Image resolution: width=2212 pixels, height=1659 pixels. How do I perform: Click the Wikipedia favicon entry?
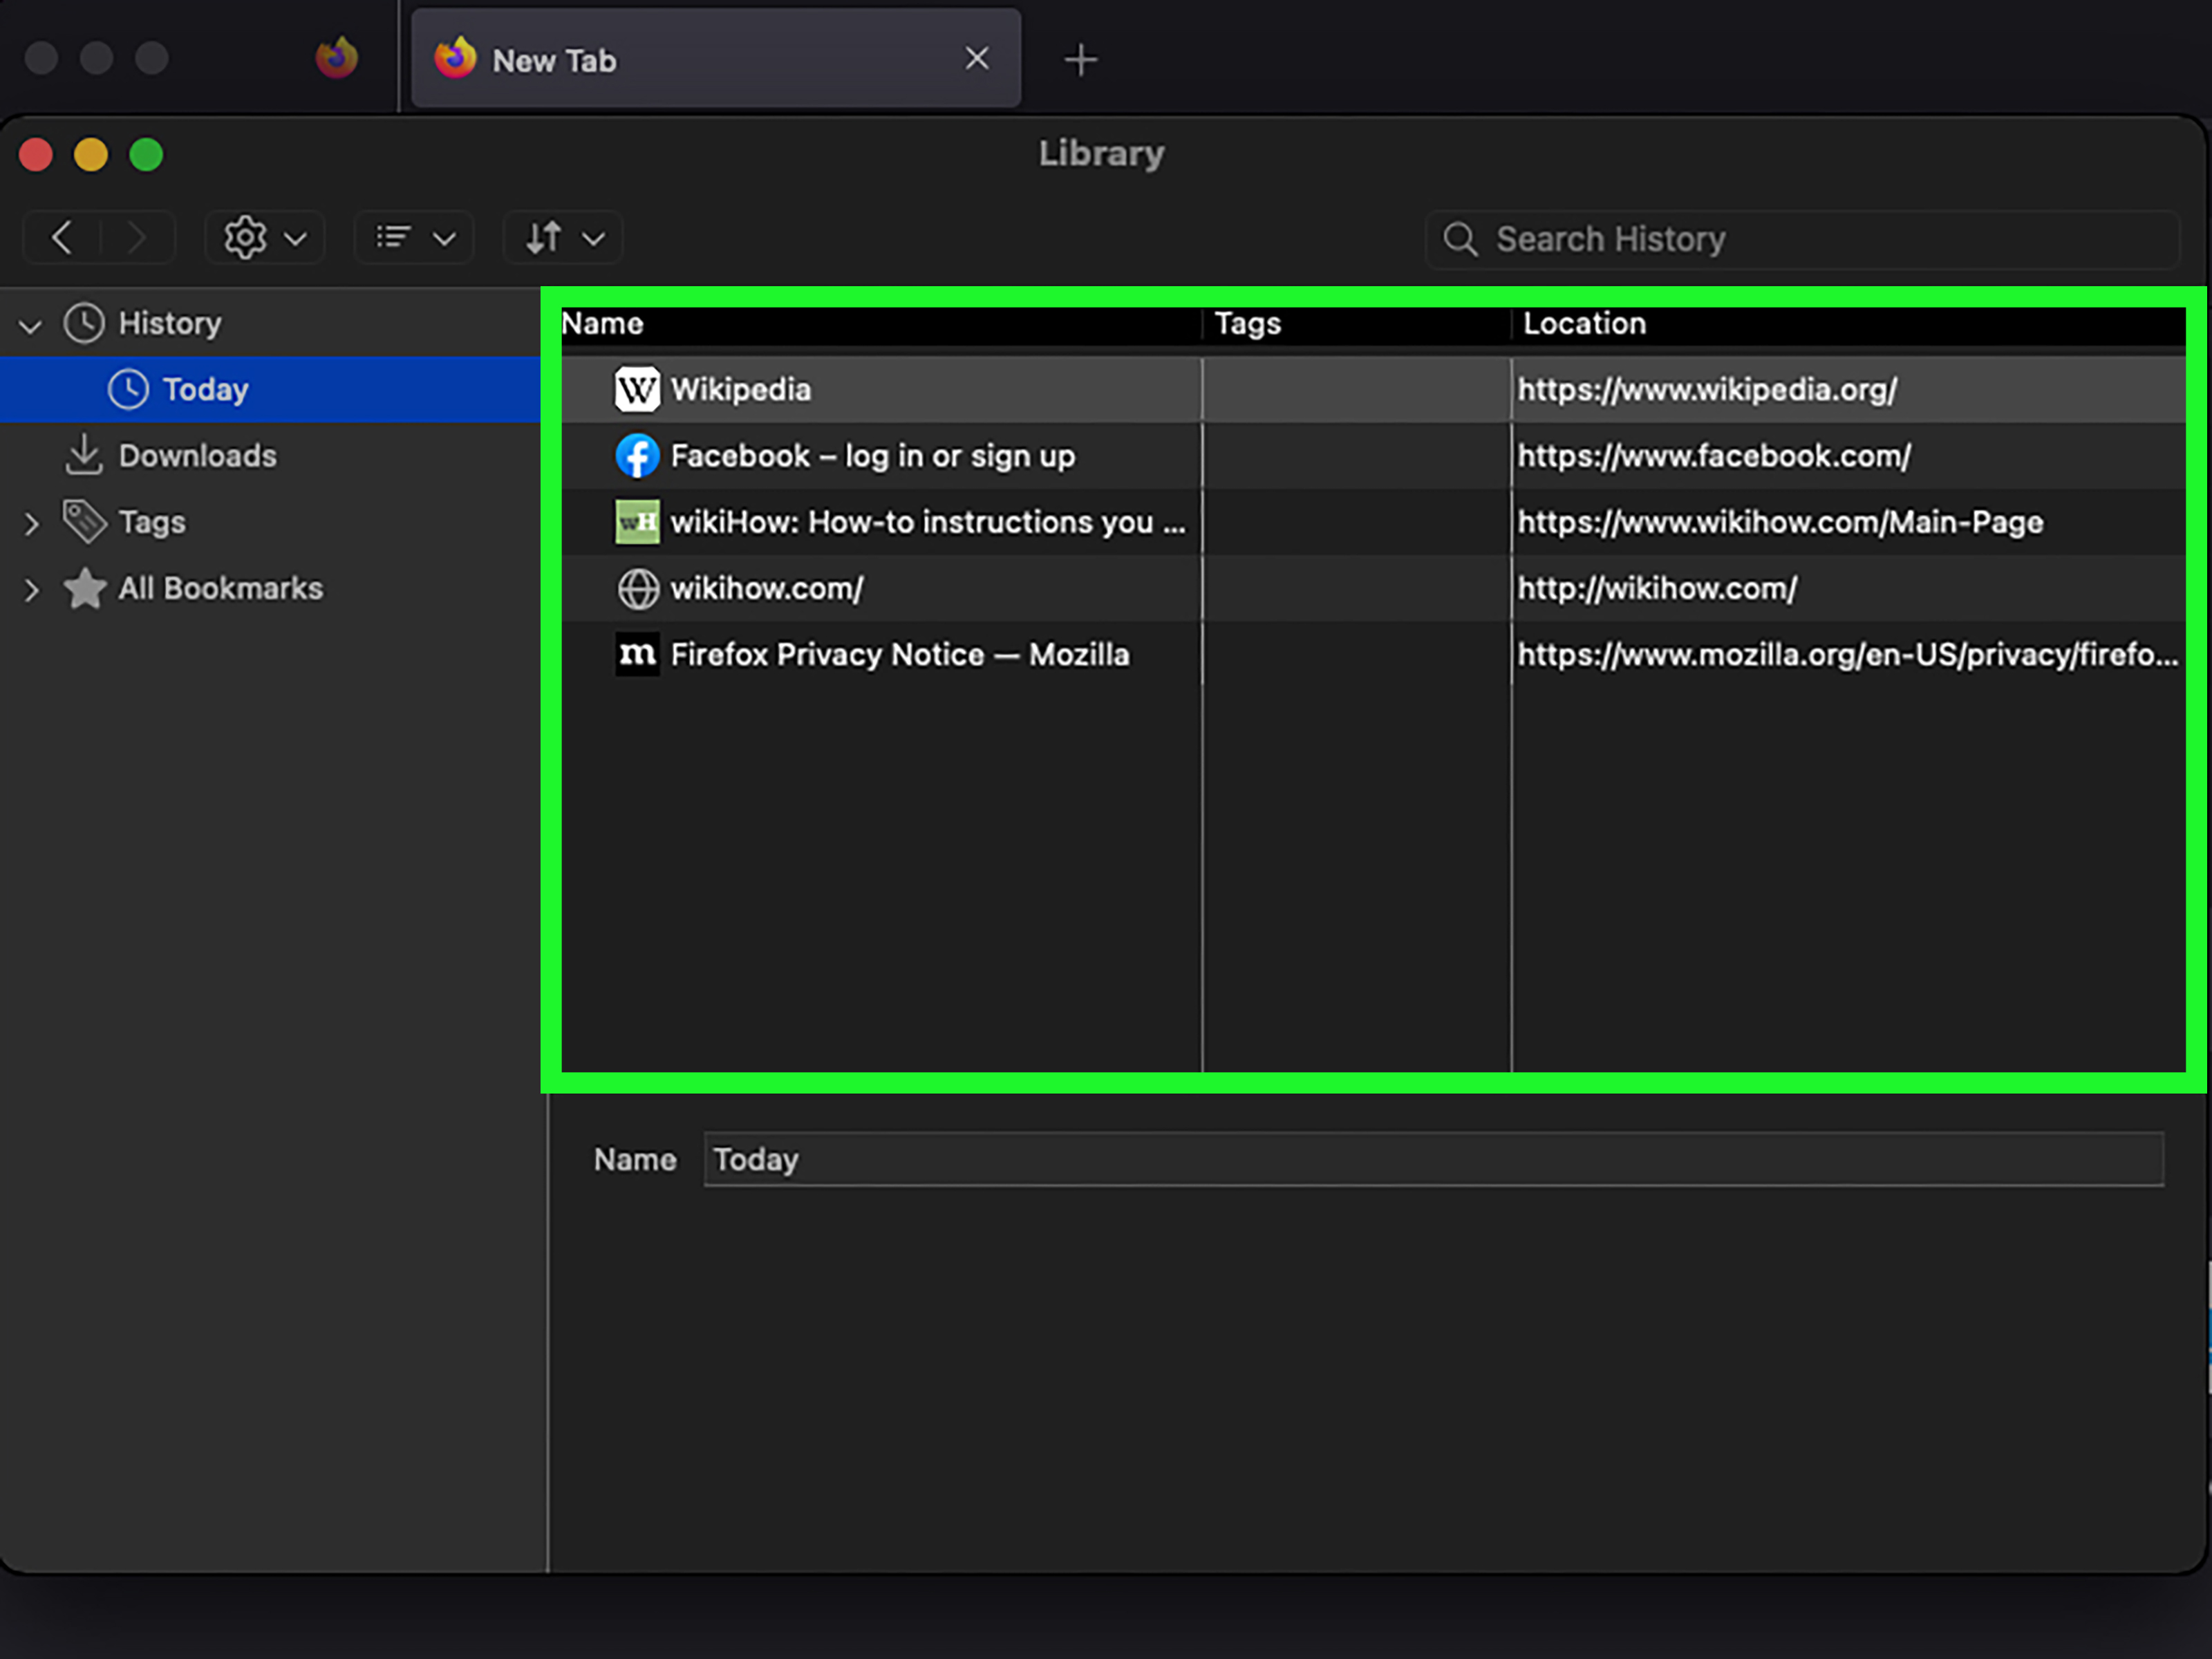(x=637, y=389)
